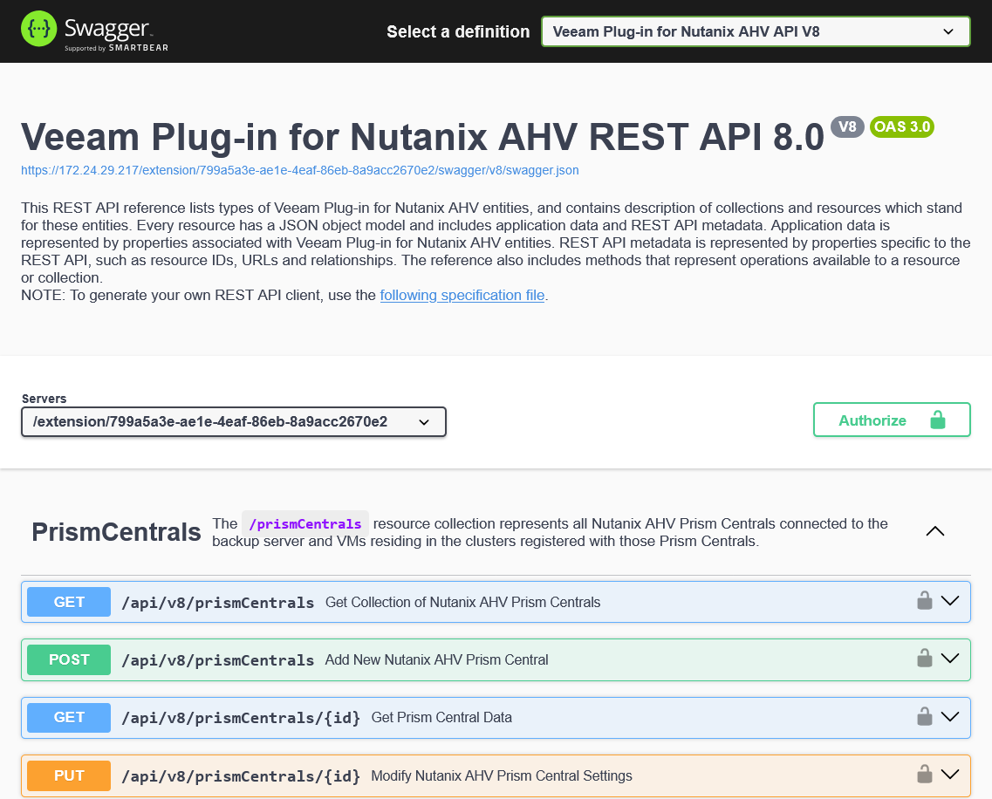Expand PUT Modify Prism Central Settings chevron
Image resolution: width=992 pixels, height=799 pixels.
pyautogui.click(x=950, y=775)
